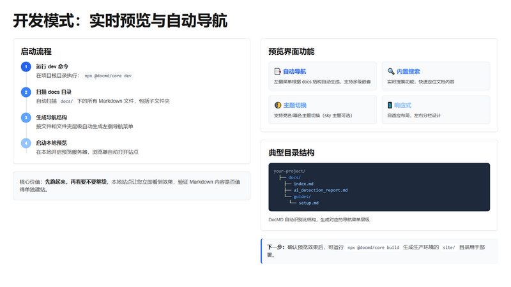Click the built-in search magnifier icon
Image resolution: width=511 pixels, height=287 pixels.
pyautogui.click(x=391, y=71)
